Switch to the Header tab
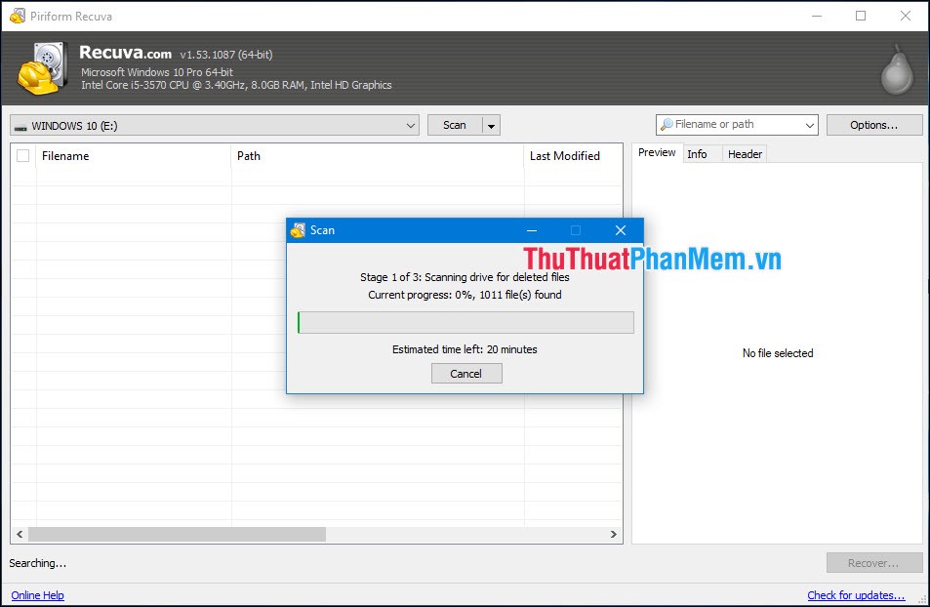 745,154
